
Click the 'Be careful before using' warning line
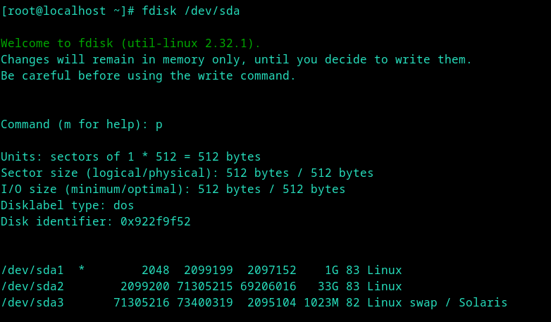pos(149,75)
